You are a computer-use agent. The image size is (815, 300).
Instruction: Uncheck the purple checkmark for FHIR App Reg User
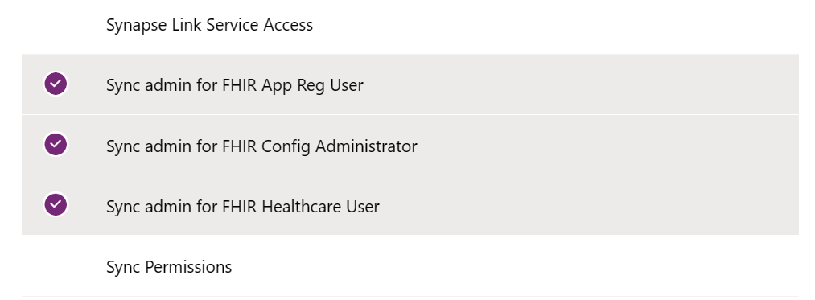click(56, 84)
